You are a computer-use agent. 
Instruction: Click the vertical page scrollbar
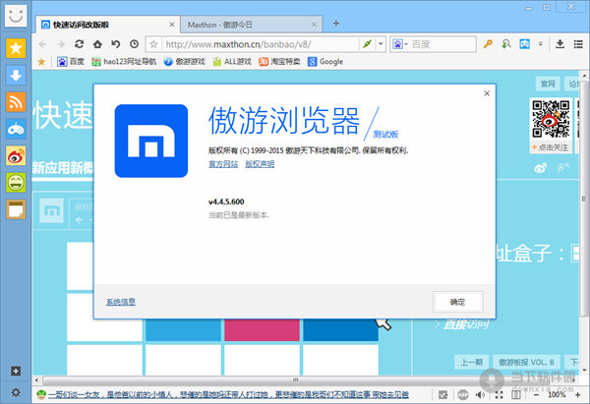584,199
